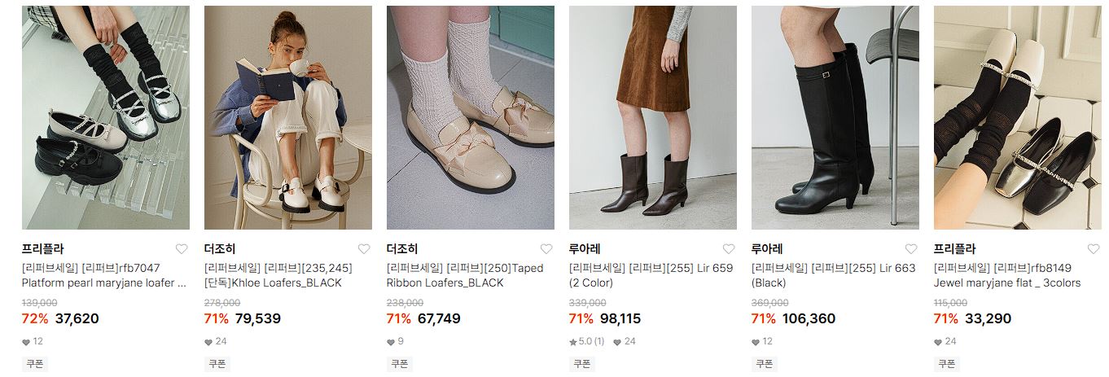Favorite the Jewel maryjane flat heart icon
This screenshot has width=1109, height=377.
pyautogui.click(x=1094, y=249)
